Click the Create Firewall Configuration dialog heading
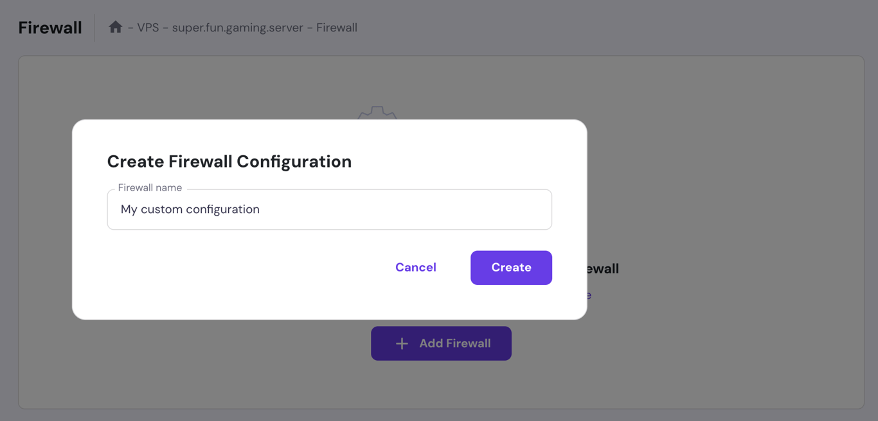The width and height of the screenshot is (878, 421). click(x=229, y=162)
